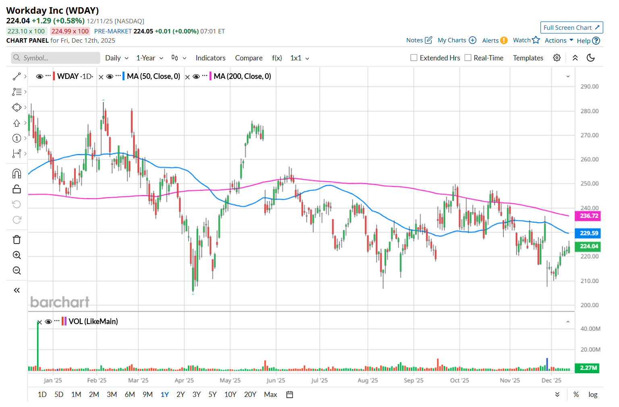Open the f(x) expressions tool
The width and height of the screenshot is (619, 407).
click(277, 58)
